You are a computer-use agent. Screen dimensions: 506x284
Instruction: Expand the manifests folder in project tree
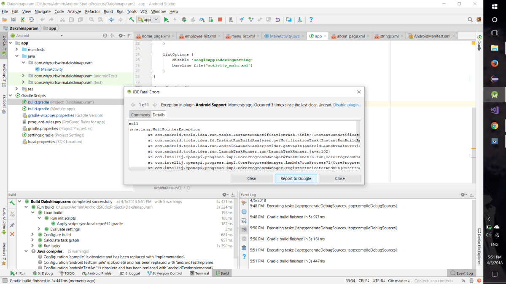17,50
